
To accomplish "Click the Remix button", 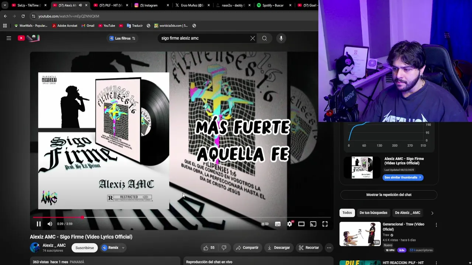I will 110,248.
